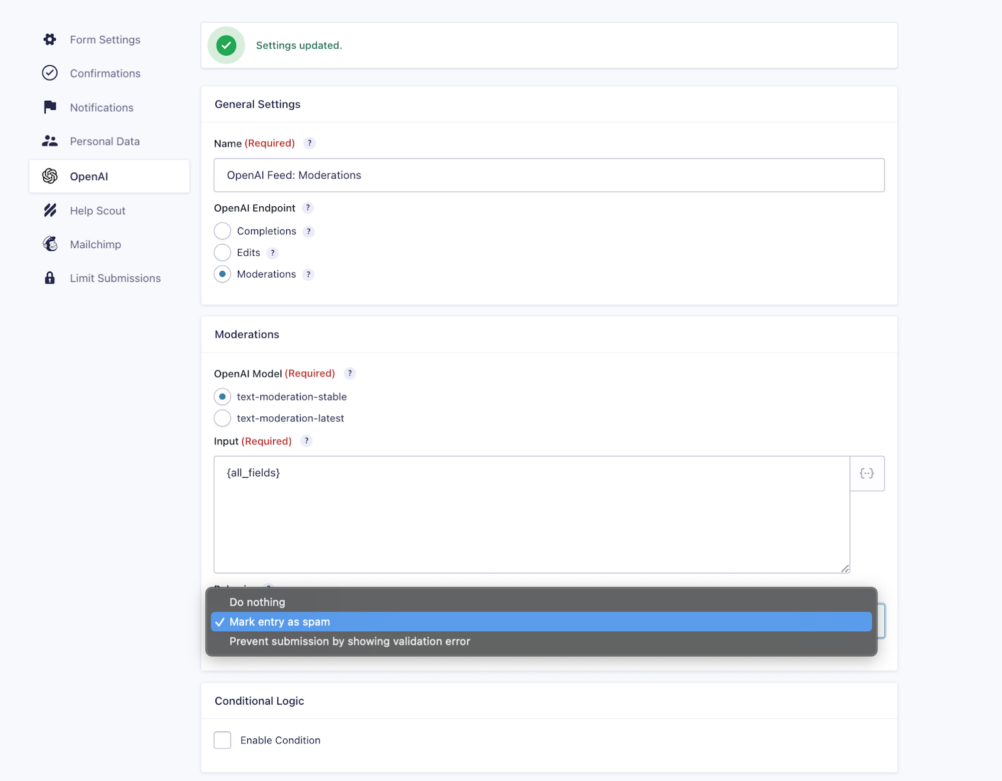Click the Personal Data people icon

(x=49, y=141)
